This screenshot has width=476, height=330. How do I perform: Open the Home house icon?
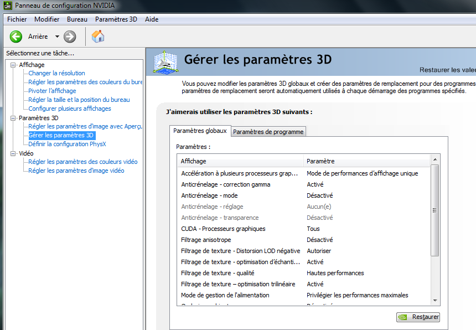(98, 37)
